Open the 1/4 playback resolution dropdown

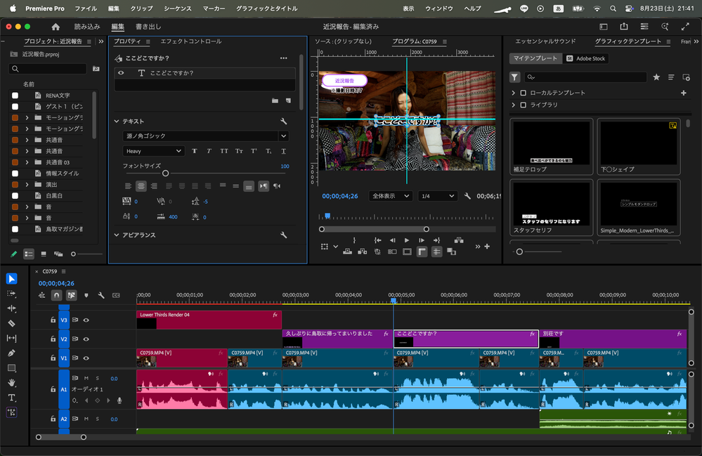tap(436, 197)
